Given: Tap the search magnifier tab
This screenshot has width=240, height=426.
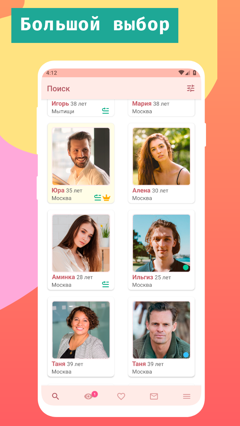Looking at the screenshot, I should [x=56, y=396].
